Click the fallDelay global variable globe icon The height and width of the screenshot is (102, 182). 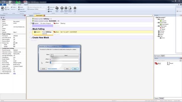(x=33, y=19)
